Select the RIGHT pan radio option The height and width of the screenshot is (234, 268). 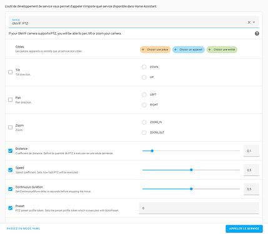tap(144, 105)
